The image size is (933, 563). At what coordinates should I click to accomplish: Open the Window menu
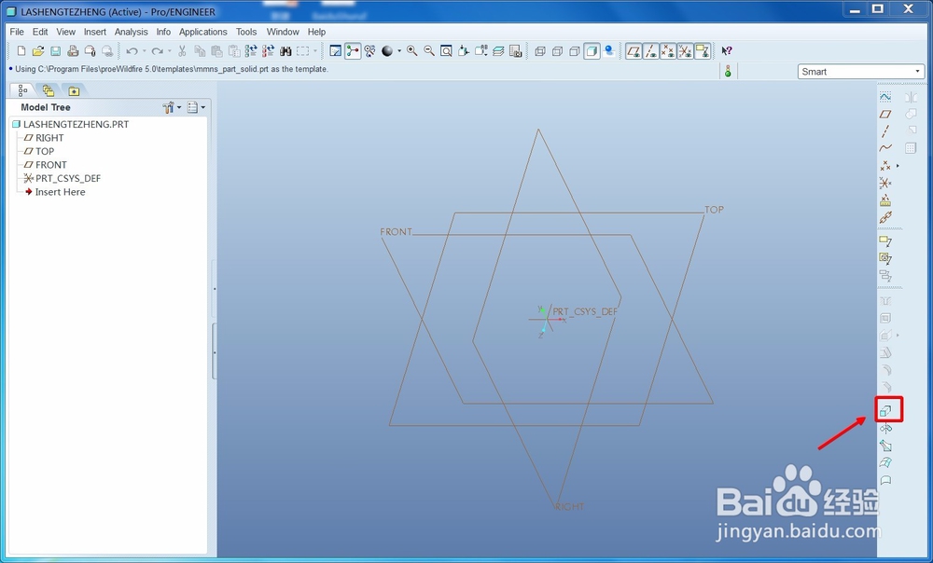(x=283, y=32)
